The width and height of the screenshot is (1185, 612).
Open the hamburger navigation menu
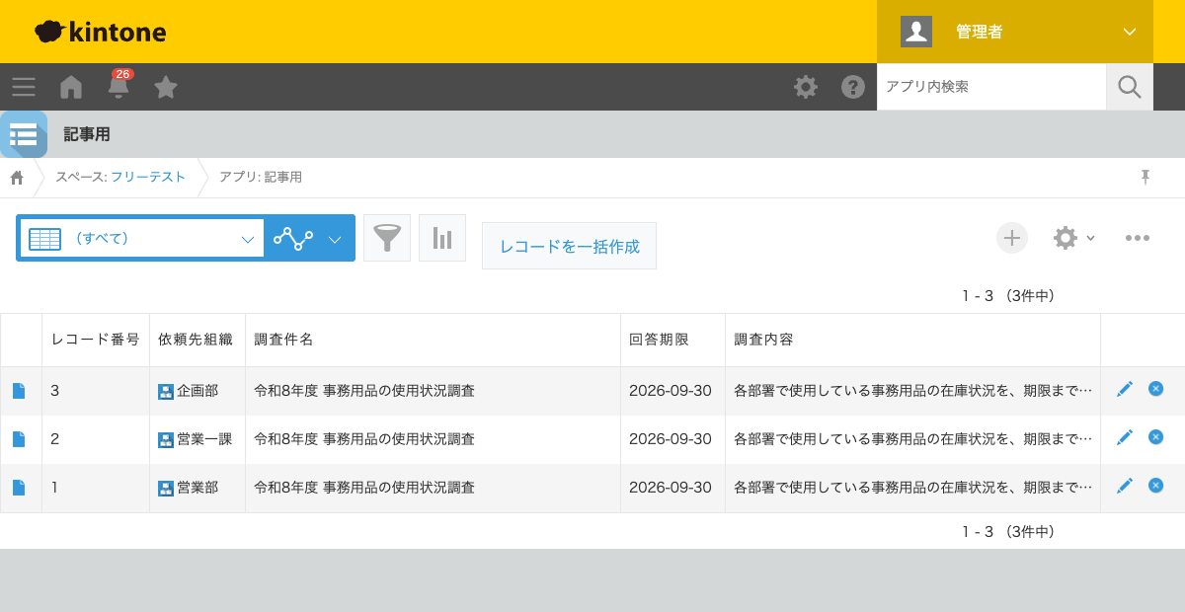click(x=24, y=87)
